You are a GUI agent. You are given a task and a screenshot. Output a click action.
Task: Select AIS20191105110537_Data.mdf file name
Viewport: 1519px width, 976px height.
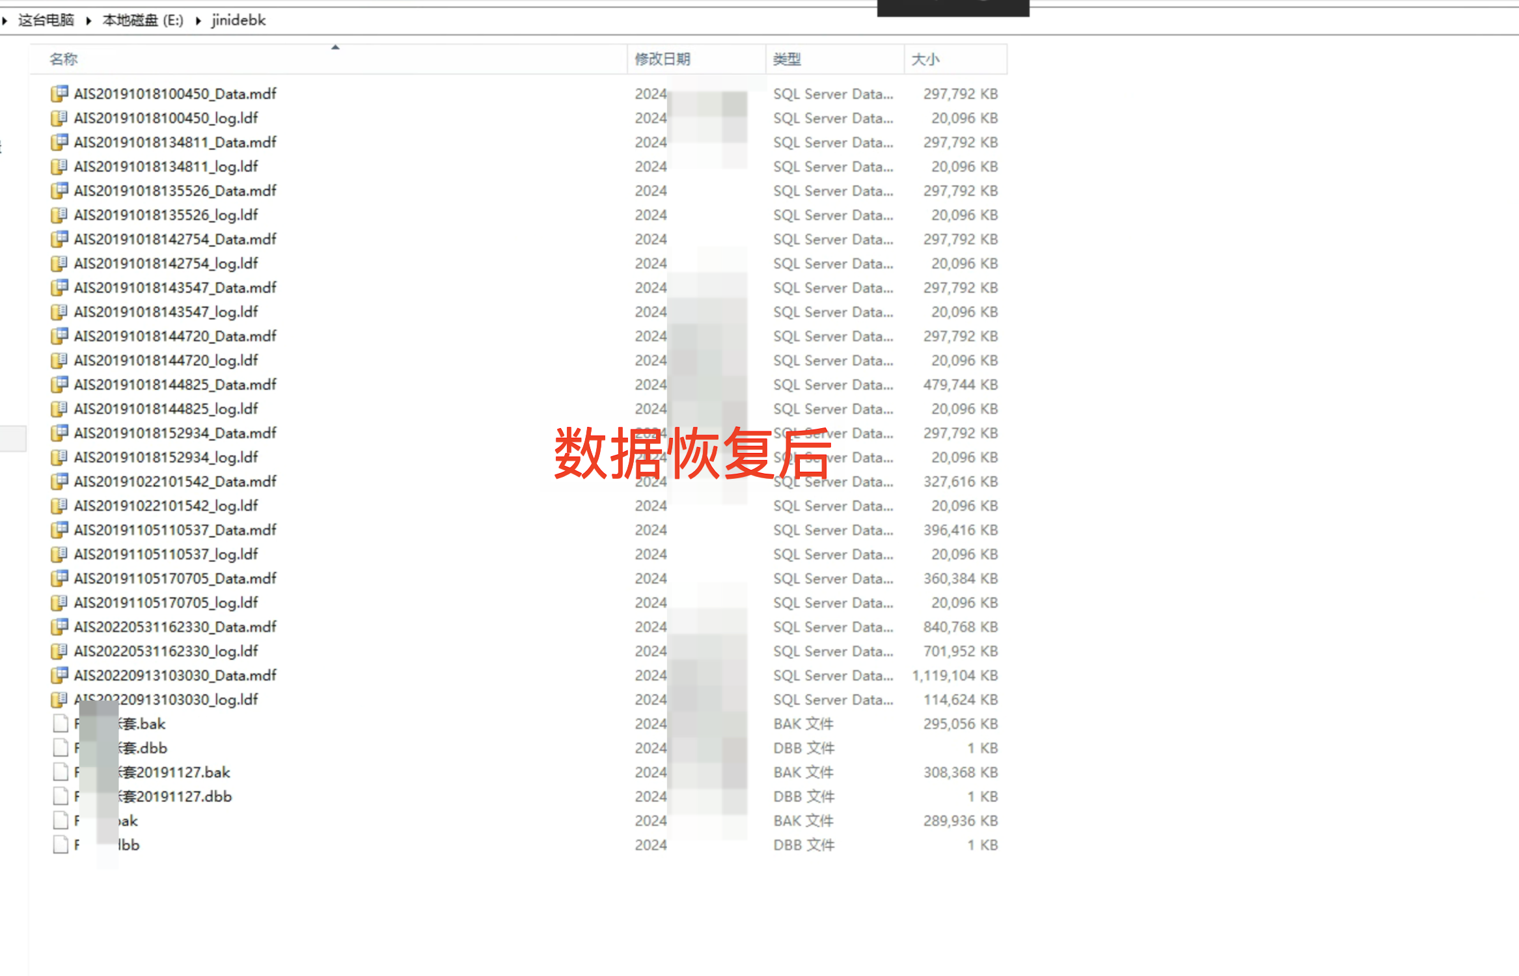click(x=175, y=530)
